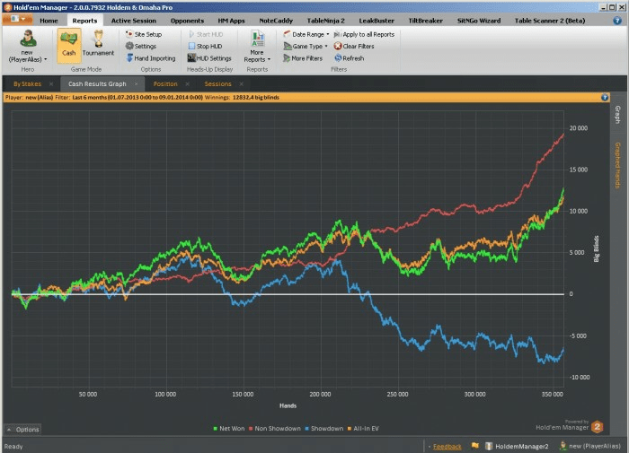This screenshot has width=629, height=453.
Task: Click Stop HUD
Action: pyautogui.click(x=205, y=46)
